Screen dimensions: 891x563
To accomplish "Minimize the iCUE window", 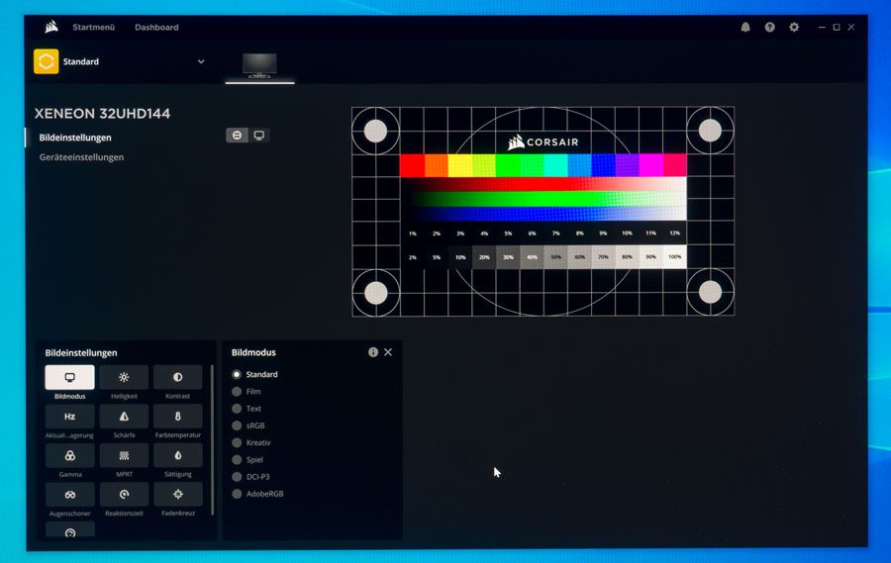I will (822, 28).
